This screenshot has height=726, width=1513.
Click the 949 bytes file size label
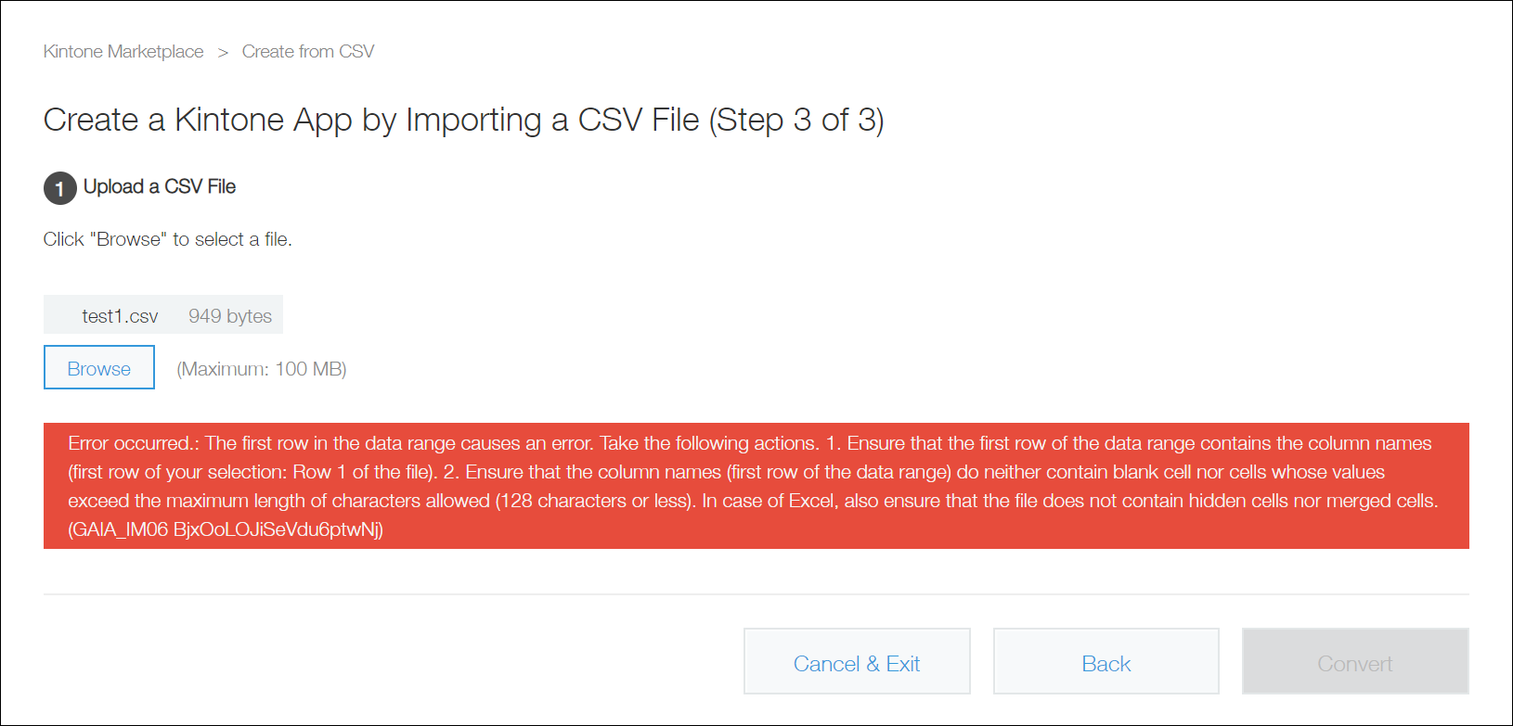point(229,315)
